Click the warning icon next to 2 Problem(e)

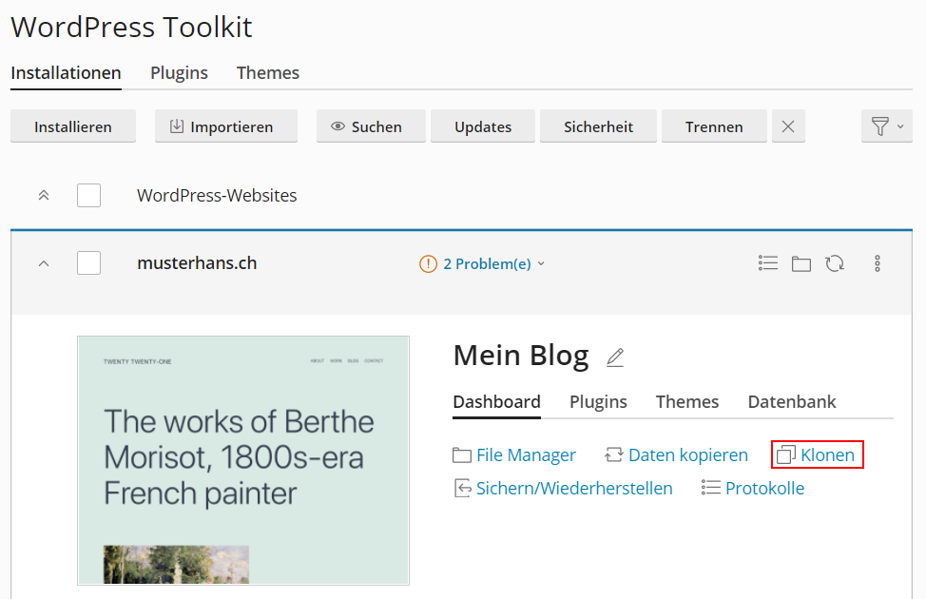[428, 263]
